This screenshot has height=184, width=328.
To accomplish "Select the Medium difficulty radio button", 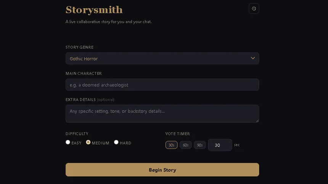I will (88, 142).
